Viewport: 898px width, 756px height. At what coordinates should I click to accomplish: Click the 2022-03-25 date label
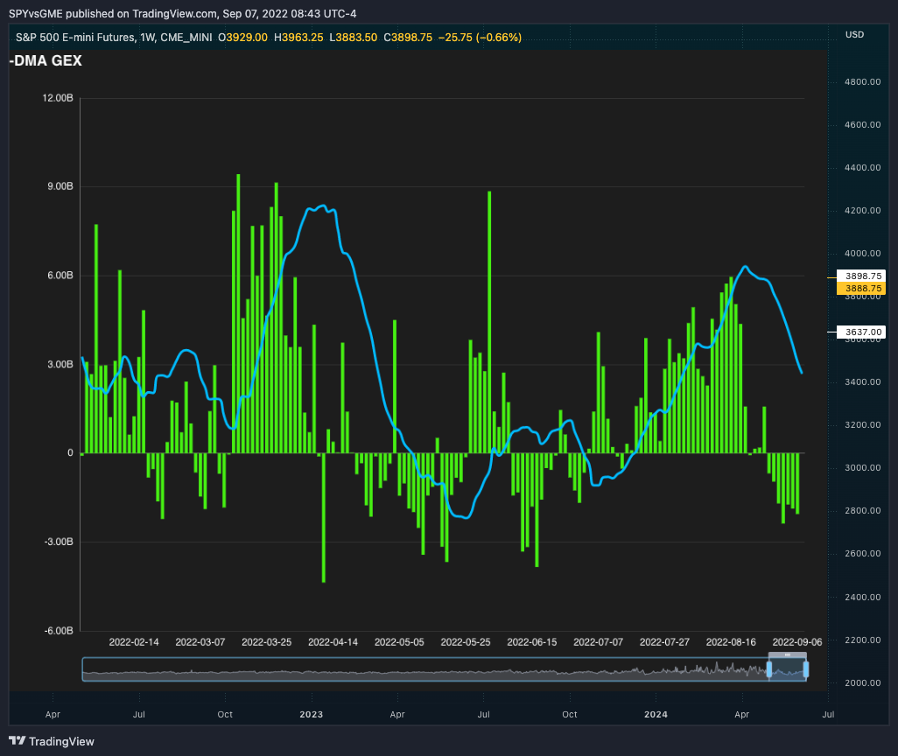267,642
